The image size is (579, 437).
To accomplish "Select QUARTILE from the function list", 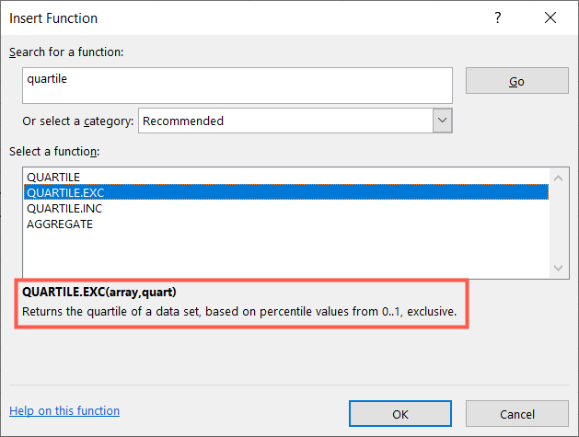I will (x=53, y=177).
